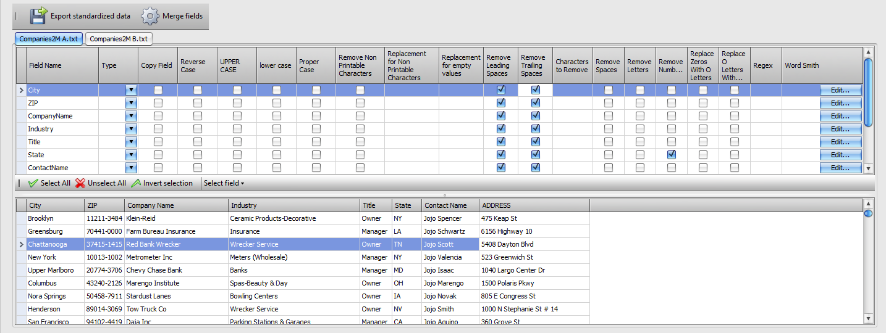Select the Companies2M A.txt tab
886x333 pixels.
click(49, 39)
